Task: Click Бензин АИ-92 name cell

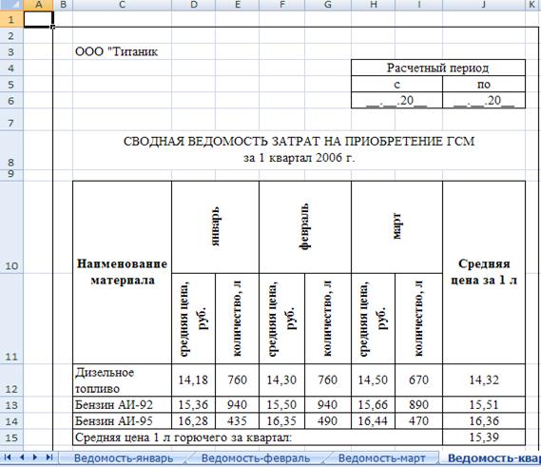Action: click(x=122, y=404)
